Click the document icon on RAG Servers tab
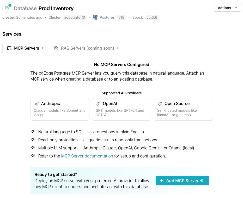The width and height of the screenshot is (243, 198). pyautogui.click(x=56, y=48)
